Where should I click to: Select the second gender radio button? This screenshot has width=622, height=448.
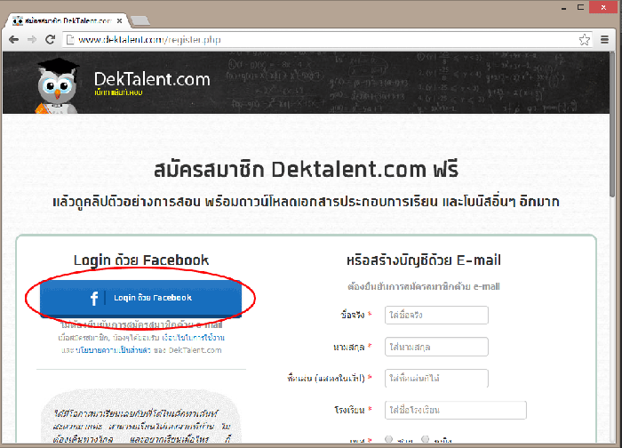click(425, 439)
